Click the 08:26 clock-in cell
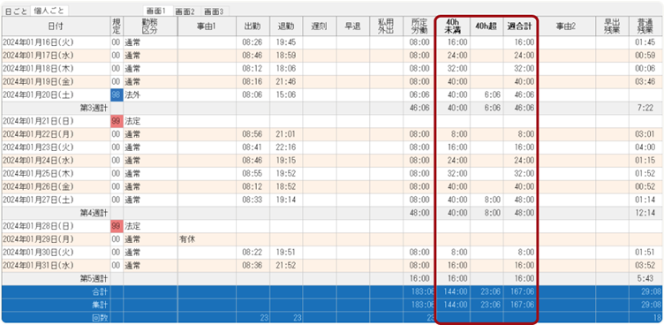 (x=253, y=42)
